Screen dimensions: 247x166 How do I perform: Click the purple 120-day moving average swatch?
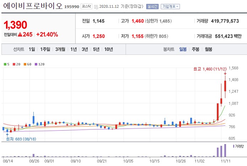coord(36,64)
